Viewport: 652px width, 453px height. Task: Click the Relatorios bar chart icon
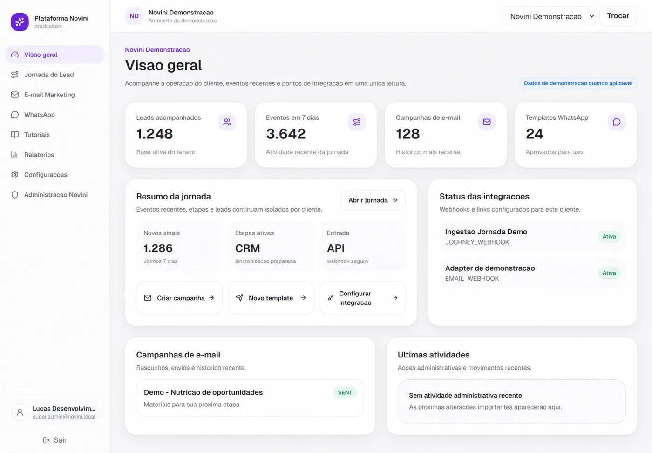15,155
